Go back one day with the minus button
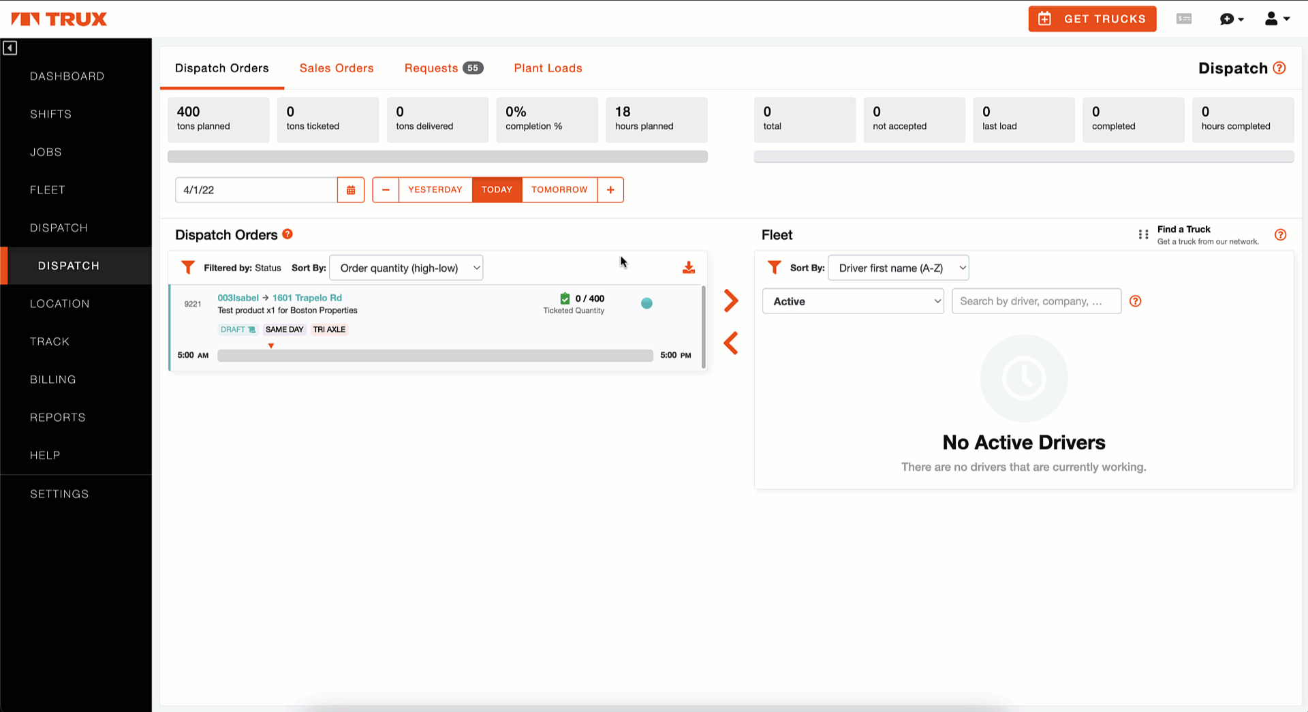 pyautogui.click(x=386, y=190)
